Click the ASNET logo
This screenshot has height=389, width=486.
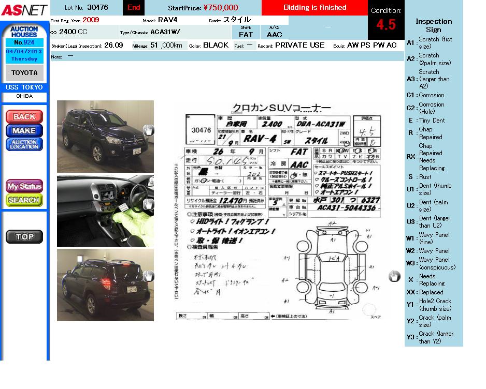(24, 9)
